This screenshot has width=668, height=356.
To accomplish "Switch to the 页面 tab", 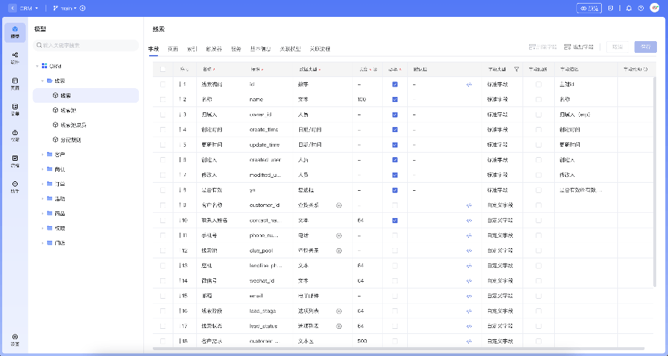I will coord(173,48).
